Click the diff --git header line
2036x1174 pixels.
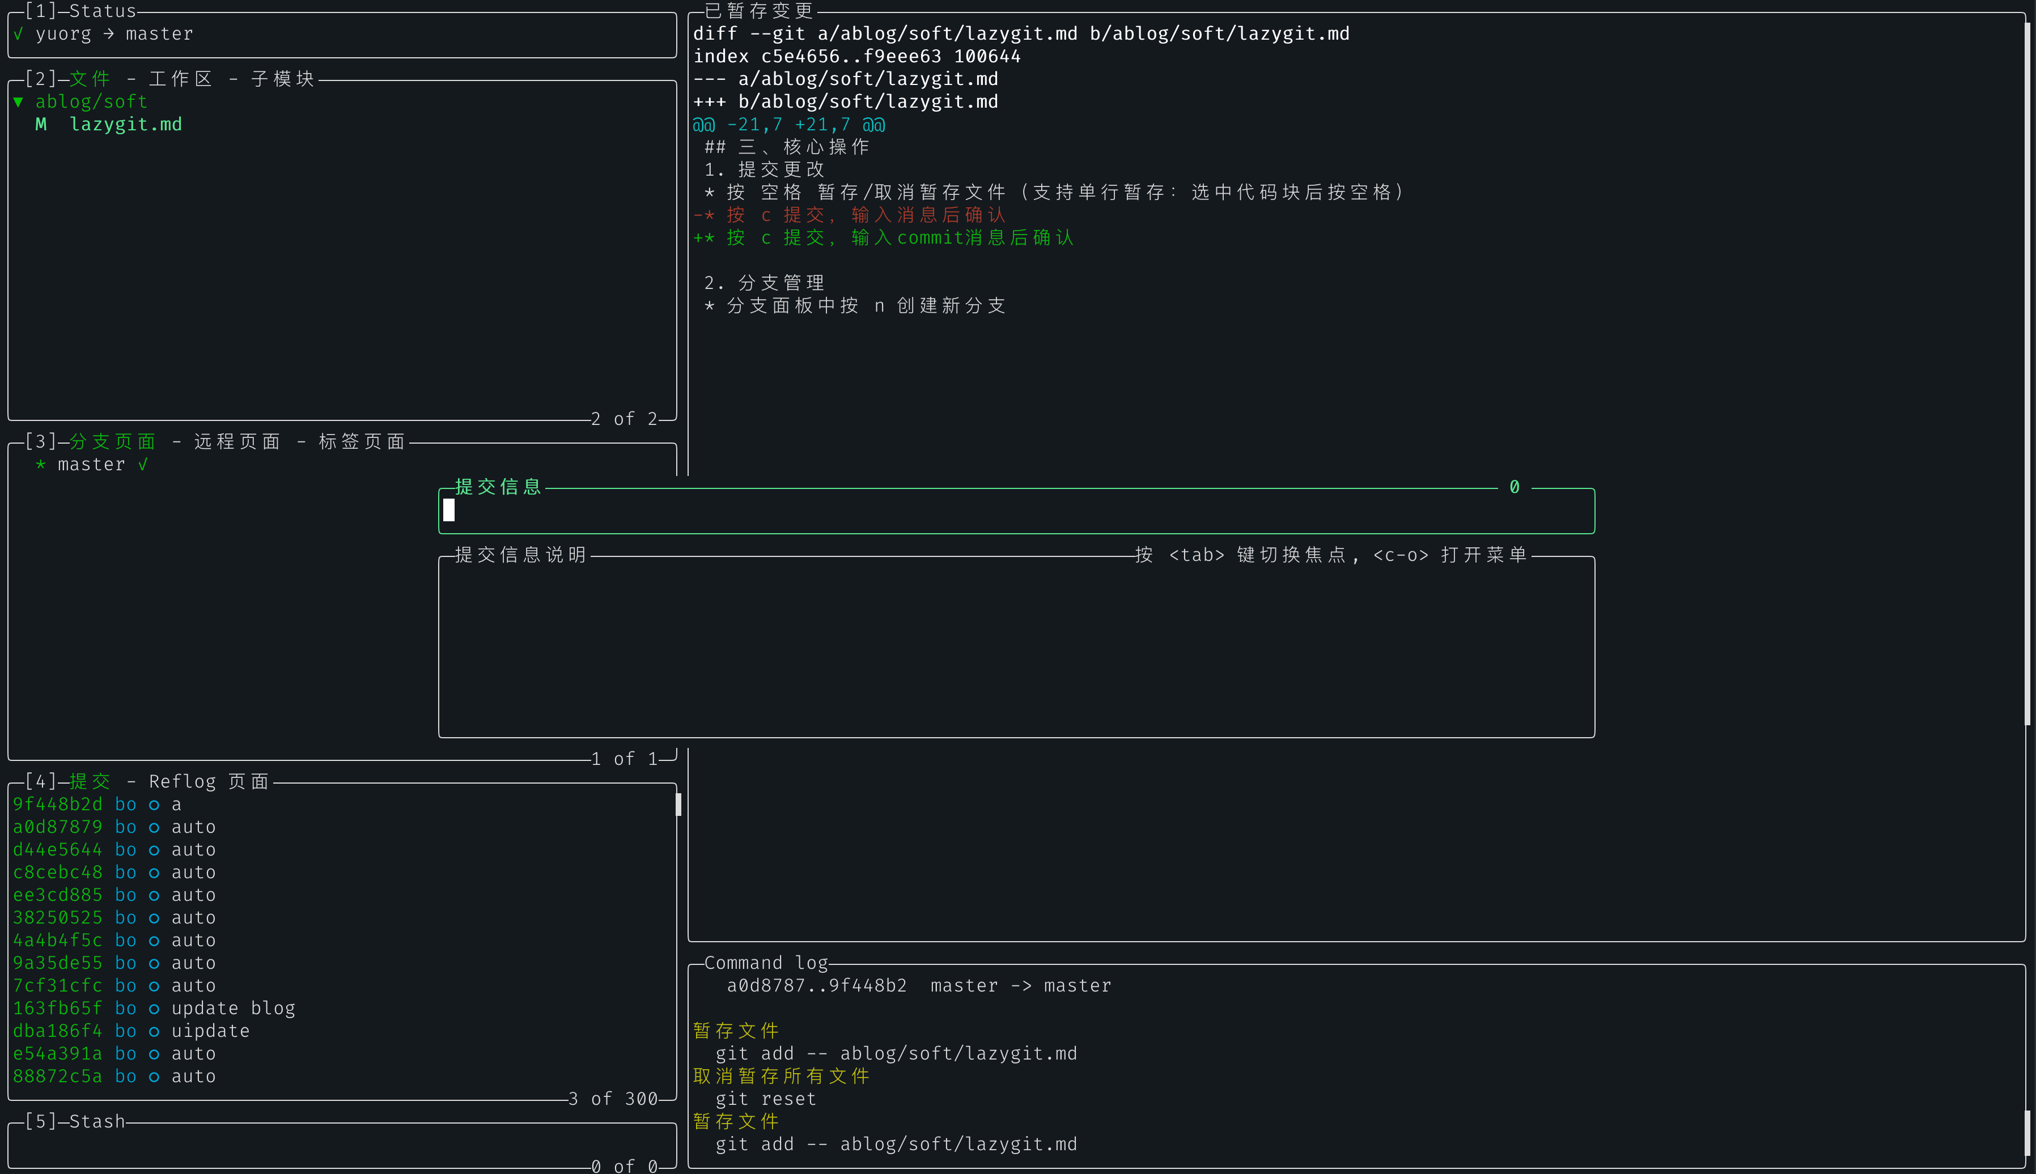point(1021,34)
